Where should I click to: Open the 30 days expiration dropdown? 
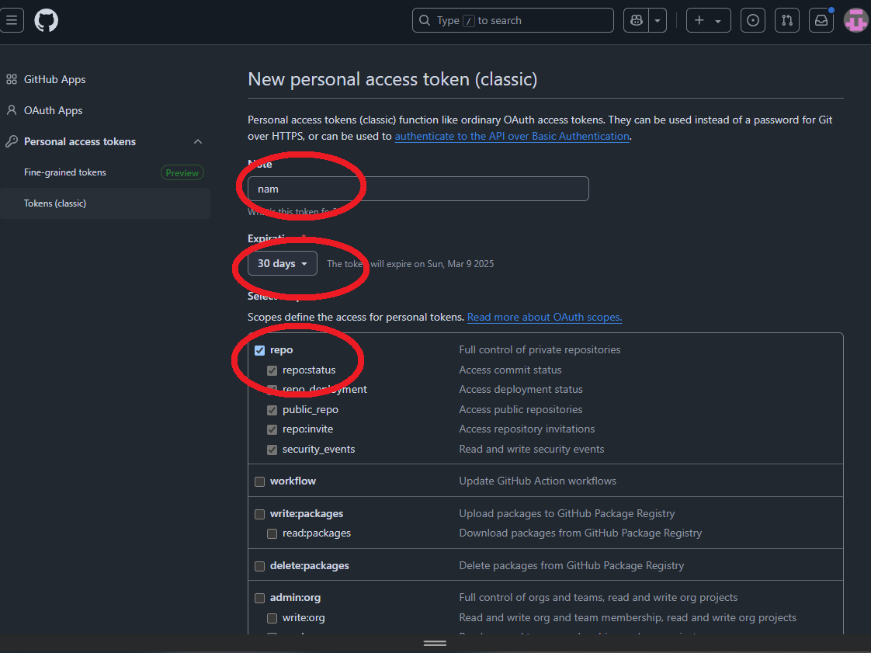pos(283,263)
